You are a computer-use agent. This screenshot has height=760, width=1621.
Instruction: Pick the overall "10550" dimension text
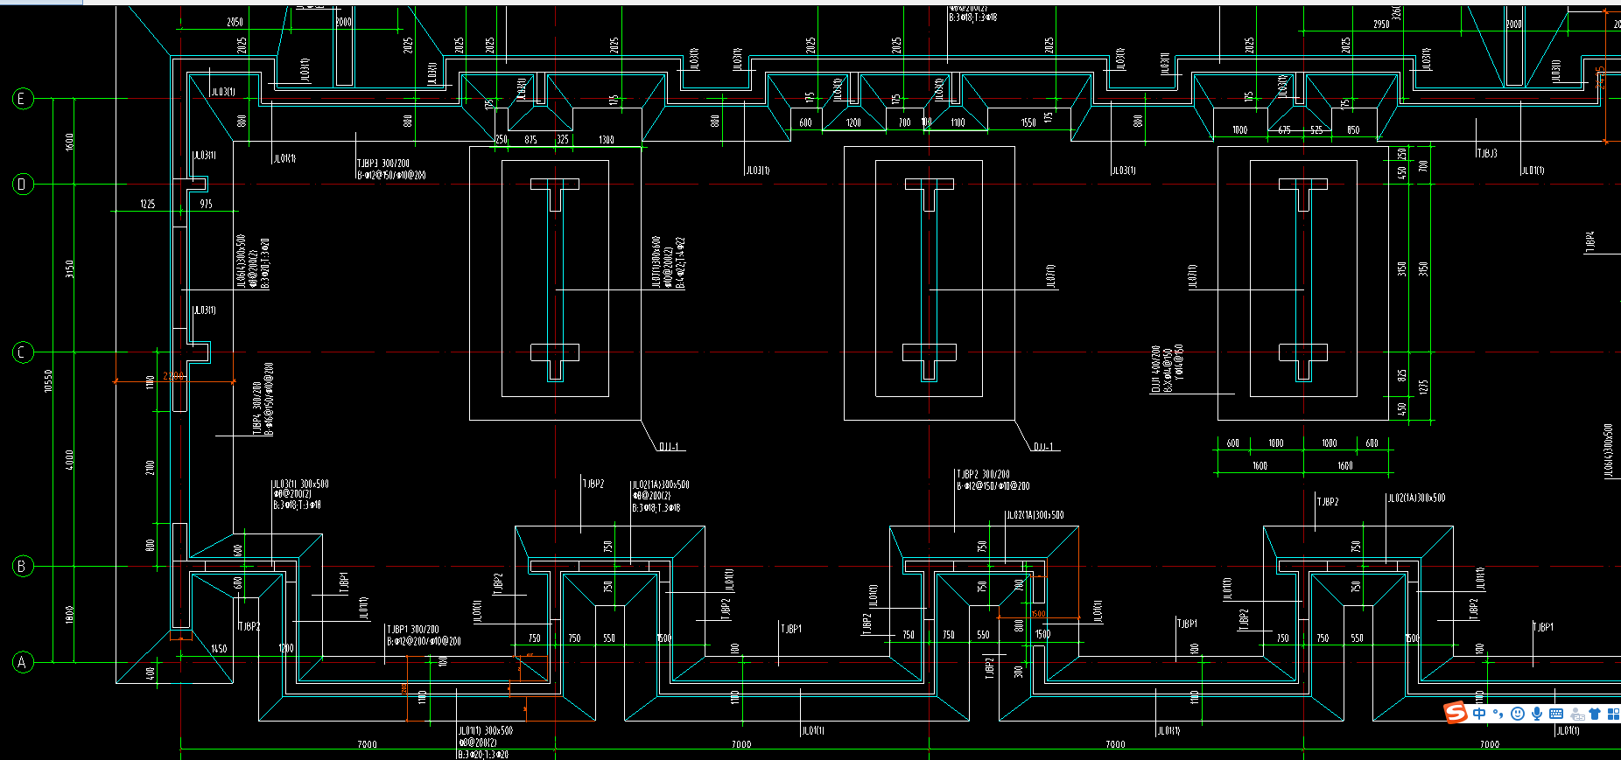tap(48, 380)
